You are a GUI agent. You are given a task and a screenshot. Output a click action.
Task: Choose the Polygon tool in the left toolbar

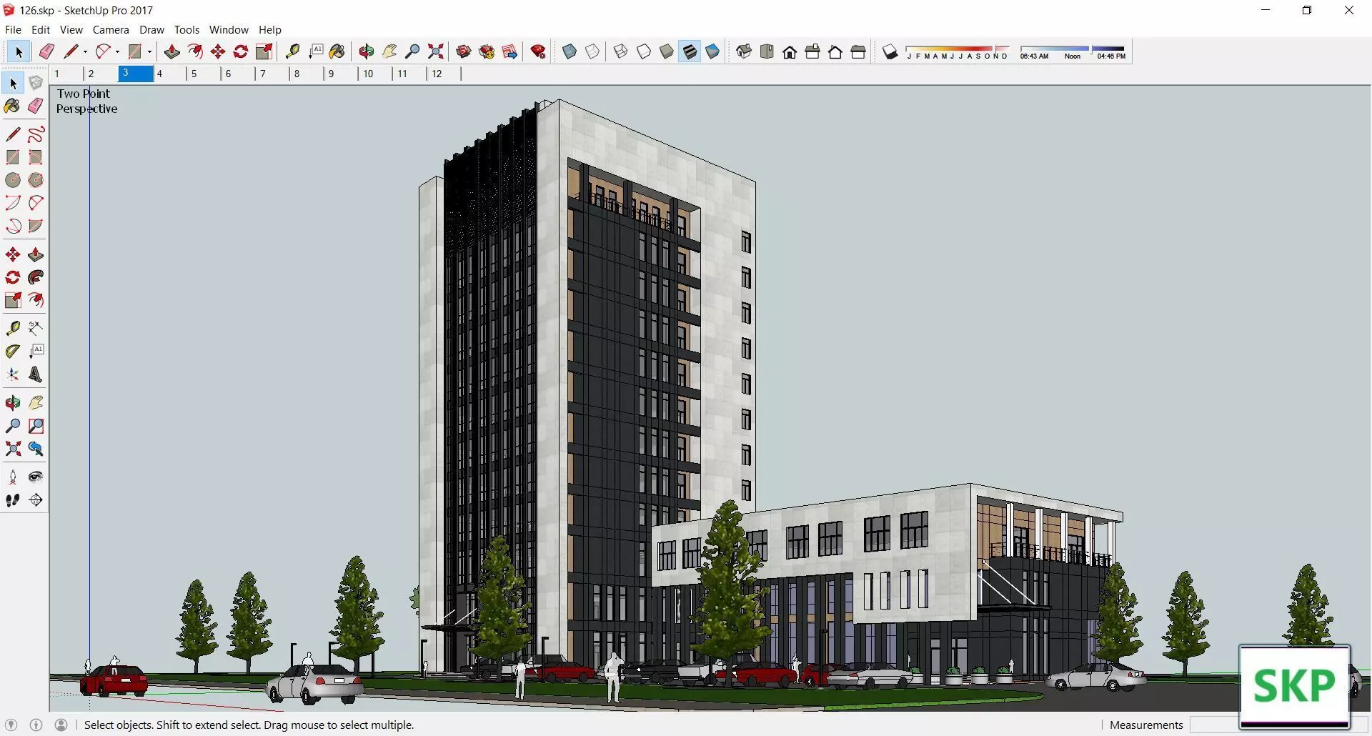[x=36, y=180]
